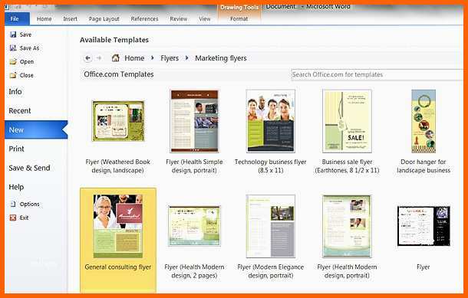Click Home in the template breadcrumb
Image resolution: width=468 pixels, height=298 pixels.
pos(134,58)
